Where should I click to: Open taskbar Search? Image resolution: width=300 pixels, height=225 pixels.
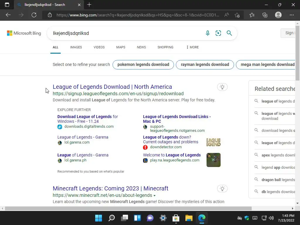[112, 218]
